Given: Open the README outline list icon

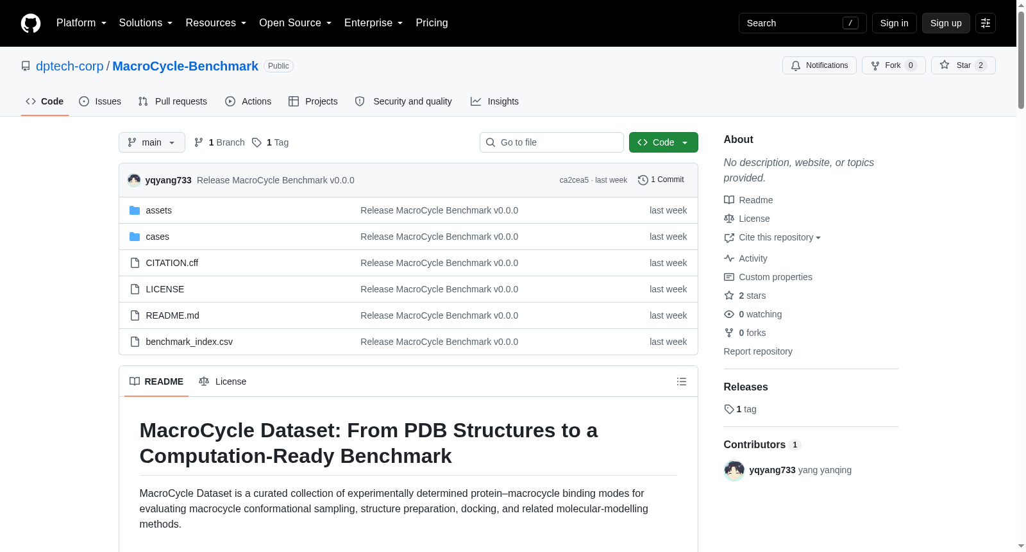Looking at the screenshot, I should pyautogui.click(x=682, y=381).
